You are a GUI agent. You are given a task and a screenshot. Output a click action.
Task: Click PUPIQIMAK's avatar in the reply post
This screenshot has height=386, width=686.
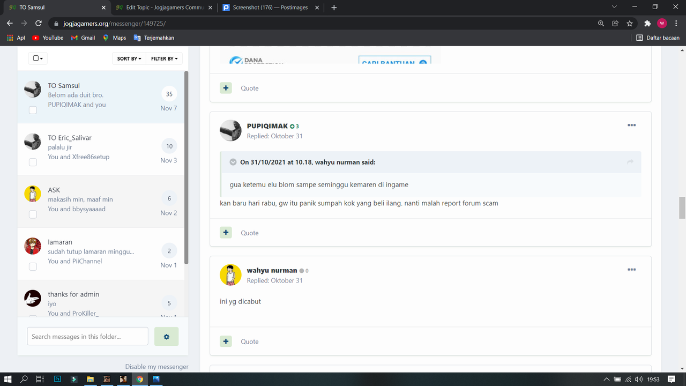click(230, 130)
